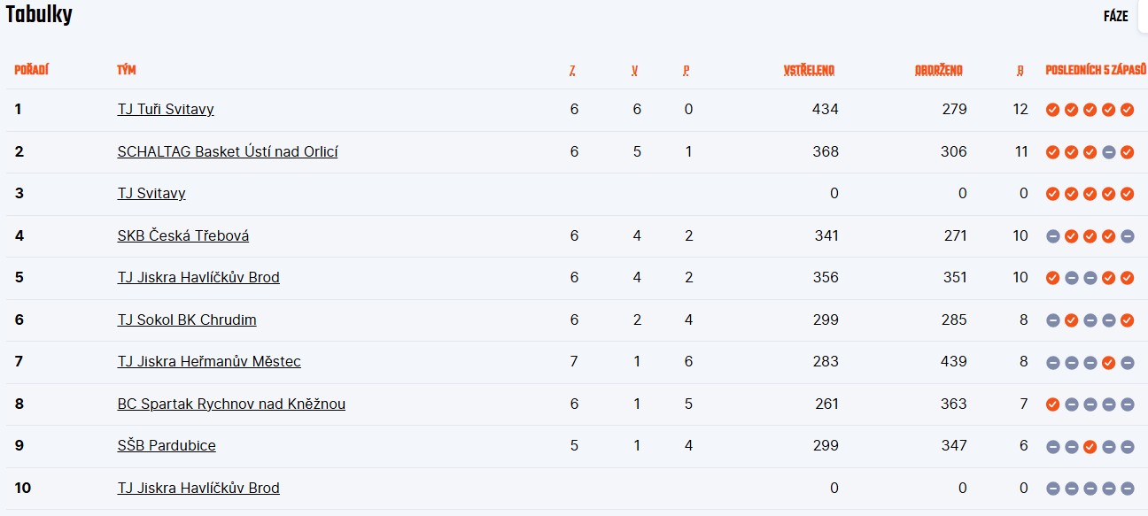
Task: Click last result icon in SKB Česká Třebová row
Action: (1127, 236)
